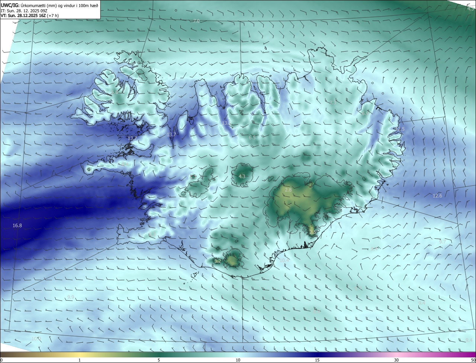Click the '15' tick on the colour scale

(x=317, y=360)
